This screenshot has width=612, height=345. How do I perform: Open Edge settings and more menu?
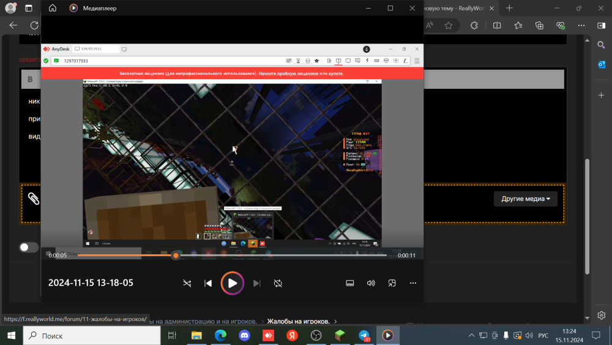(x=581, y=25)
